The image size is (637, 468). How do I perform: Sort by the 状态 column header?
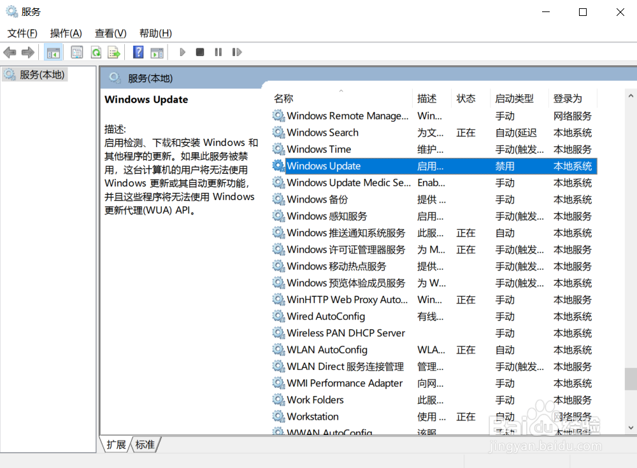[x=471, y=98]
